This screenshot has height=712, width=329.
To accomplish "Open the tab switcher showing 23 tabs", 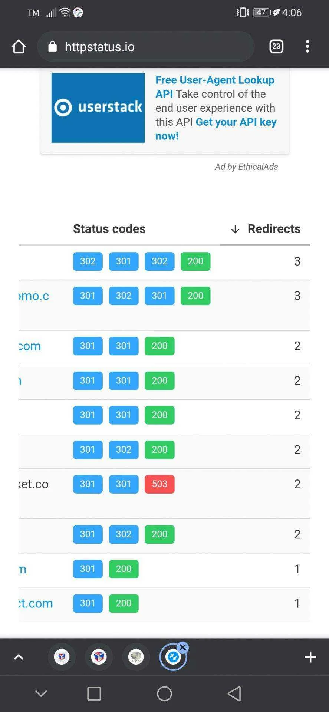I will [x=276, y=46].
